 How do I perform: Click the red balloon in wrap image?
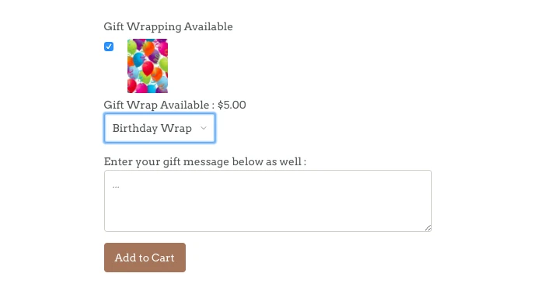point(148,67)
